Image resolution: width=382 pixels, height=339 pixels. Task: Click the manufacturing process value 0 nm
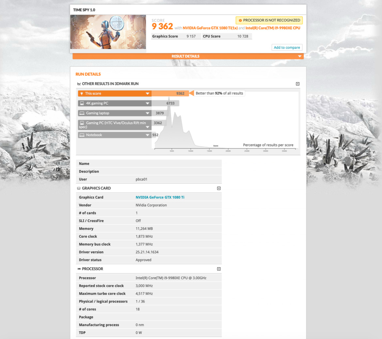(140, 325)
